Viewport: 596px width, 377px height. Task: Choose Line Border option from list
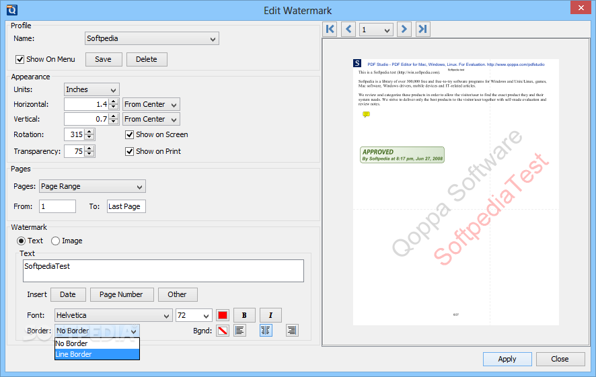98,354
